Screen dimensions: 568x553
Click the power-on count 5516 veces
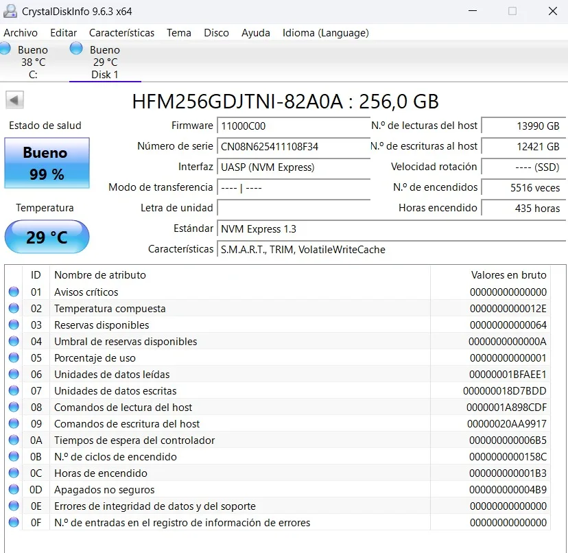tap(523, 188)
